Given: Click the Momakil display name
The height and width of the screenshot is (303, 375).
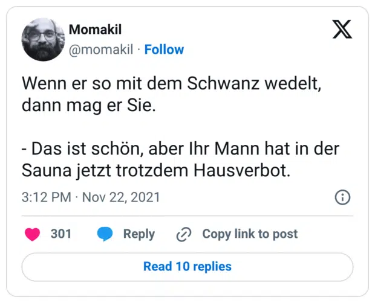Looking at the screenshot, I should click(x=95, y=29).
